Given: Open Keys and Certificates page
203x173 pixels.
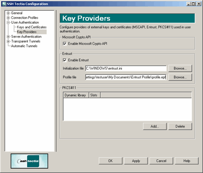Looking at the screenshot, I should [x=32, y=27].
